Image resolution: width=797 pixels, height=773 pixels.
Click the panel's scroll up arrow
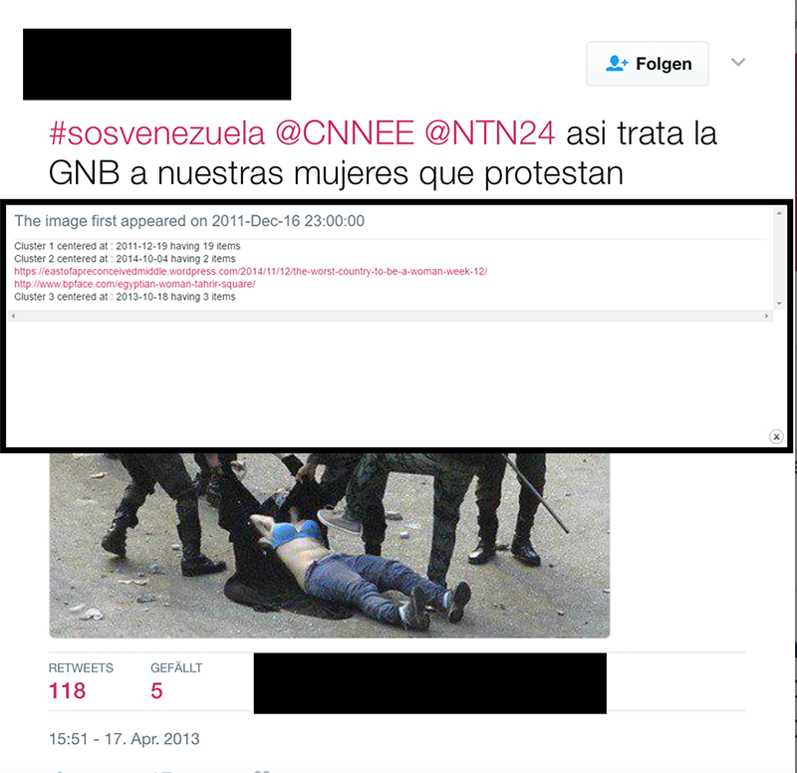[x=779, y=213]
